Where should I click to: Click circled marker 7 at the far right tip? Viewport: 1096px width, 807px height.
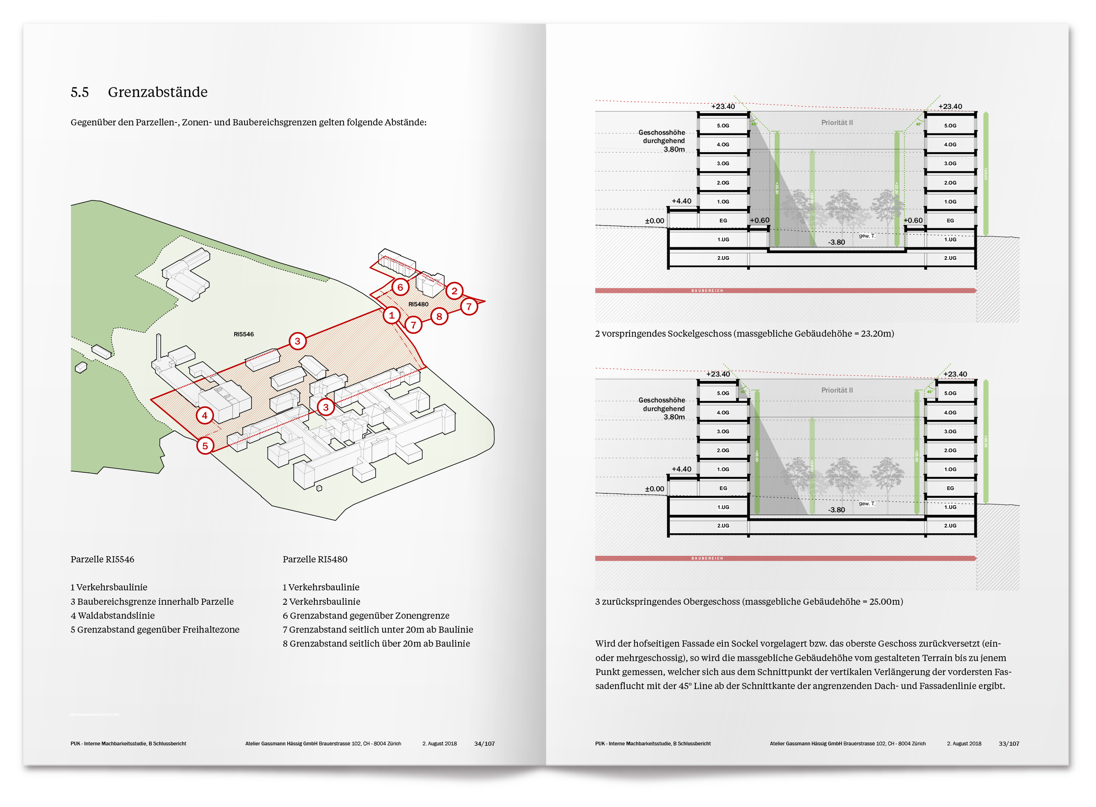469,307
